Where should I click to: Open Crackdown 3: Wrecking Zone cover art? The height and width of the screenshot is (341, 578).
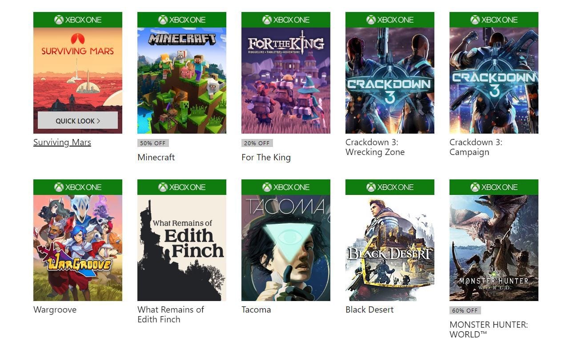click(x=389, y=80)
